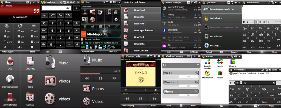Open the Comm Manager home grid icon
The height and width of the screenshot is (108, 281).
pos(10,99)
